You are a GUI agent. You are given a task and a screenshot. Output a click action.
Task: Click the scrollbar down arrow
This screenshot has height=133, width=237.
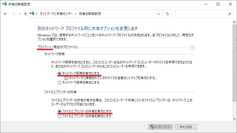[x=235, y=119]
